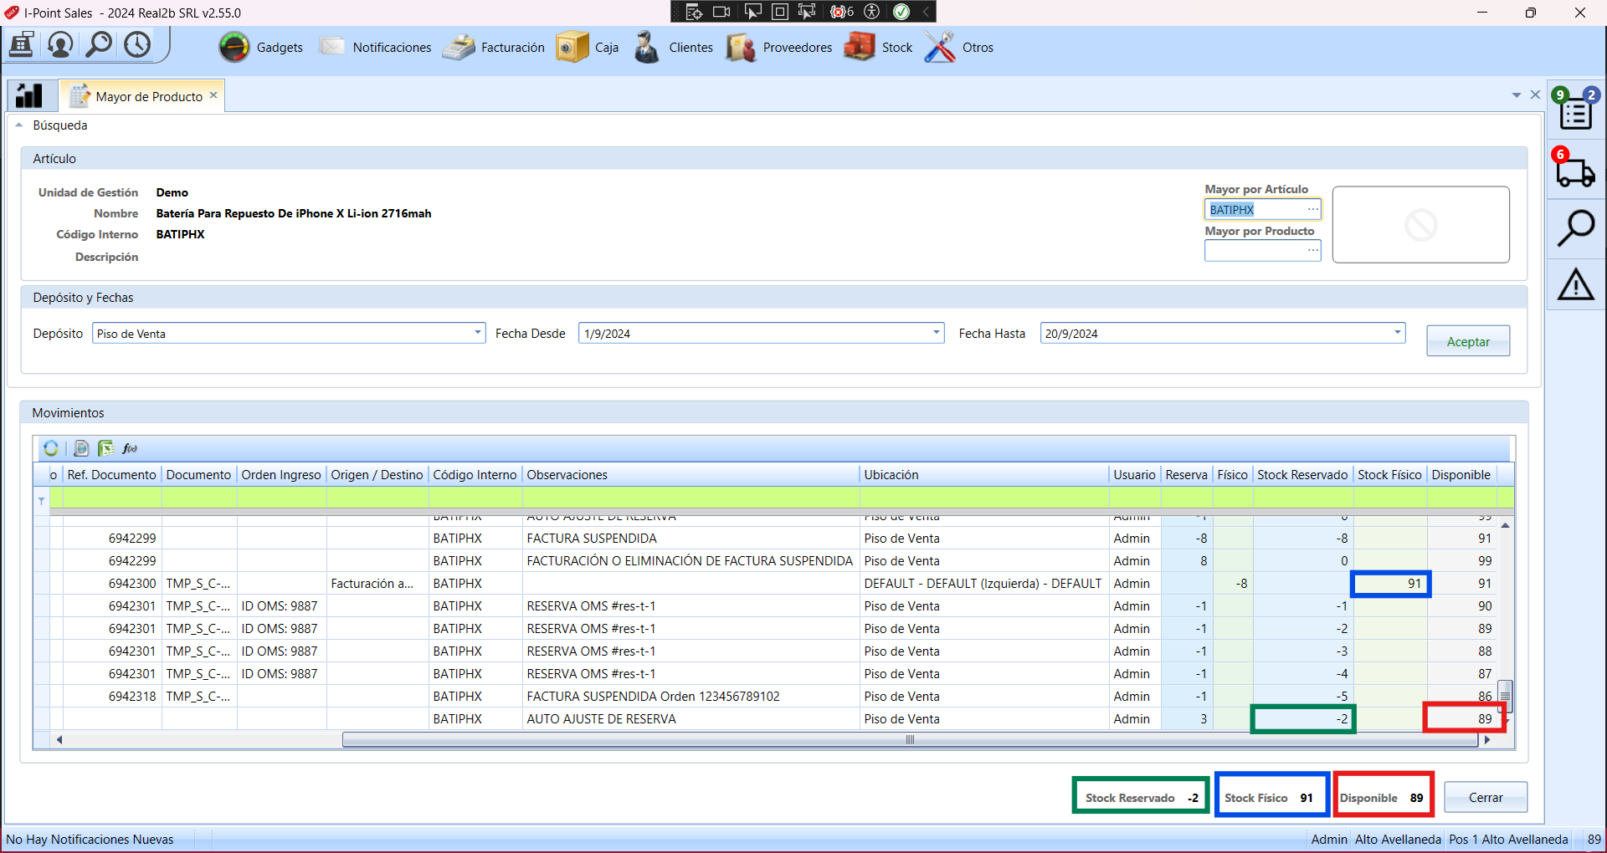1607x853 pixels.
Task: Sort by the Observaciones column header
Action: 691,475
